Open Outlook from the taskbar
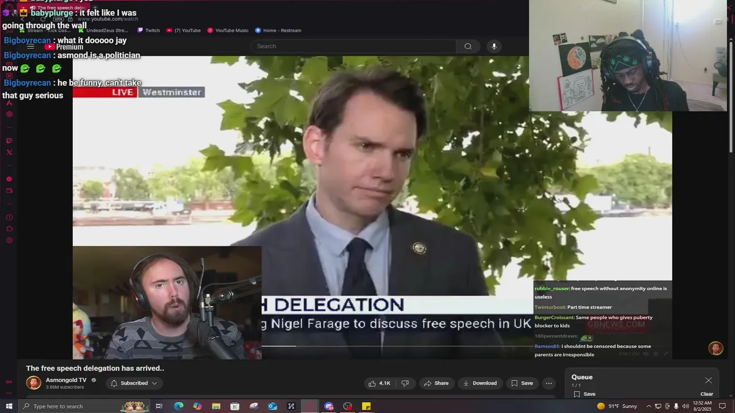 click(273, 406)
